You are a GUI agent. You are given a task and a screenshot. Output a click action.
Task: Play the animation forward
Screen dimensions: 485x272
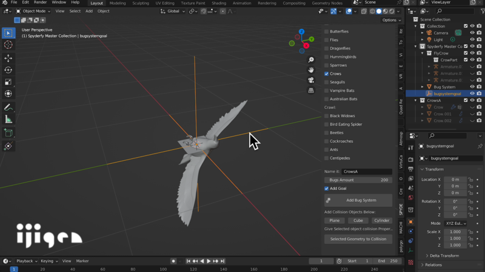[209, 261]
